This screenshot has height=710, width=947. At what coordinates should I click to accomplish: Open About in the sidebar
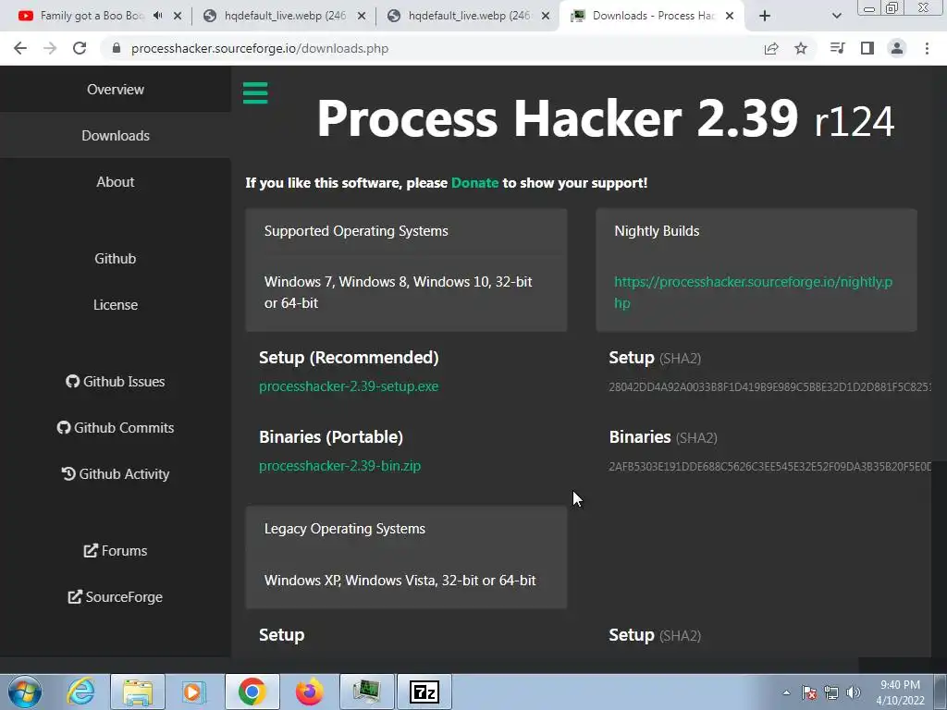(x=116, y=182)
